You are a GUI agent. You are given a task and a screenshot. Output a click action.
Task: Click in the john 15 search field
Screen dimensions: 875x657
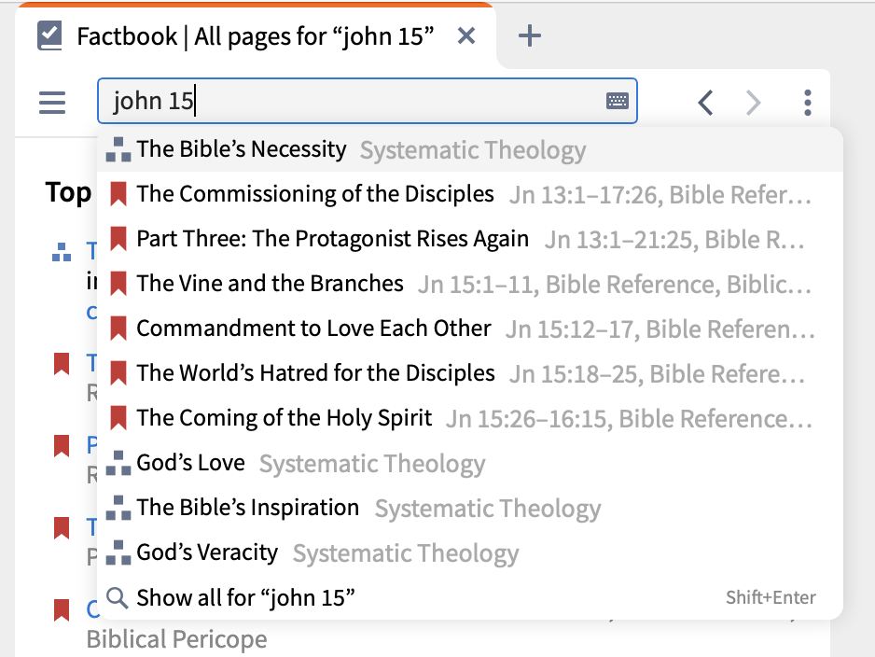pyautogui.click(x=368, y=101)
